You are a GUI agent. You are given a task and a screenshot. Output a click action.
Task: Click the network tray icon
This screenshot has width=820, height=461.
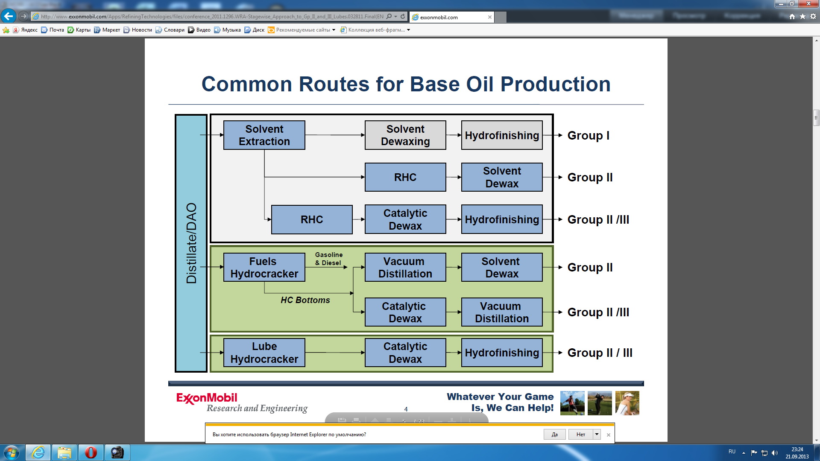[x=764, y=453]
